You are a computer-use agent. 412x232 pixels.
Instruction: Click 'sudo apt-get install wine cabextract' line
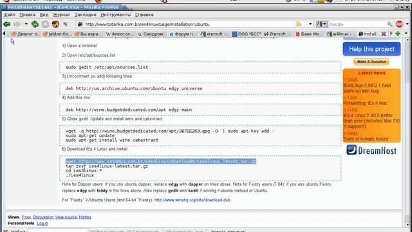(x=112, y=140)
